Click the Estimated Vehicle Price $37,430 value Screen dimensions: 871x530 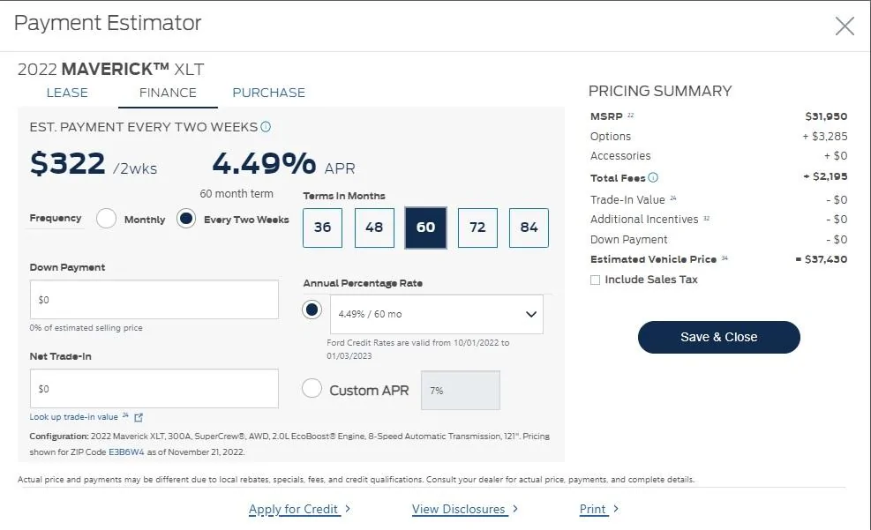[x=822, y=259]
